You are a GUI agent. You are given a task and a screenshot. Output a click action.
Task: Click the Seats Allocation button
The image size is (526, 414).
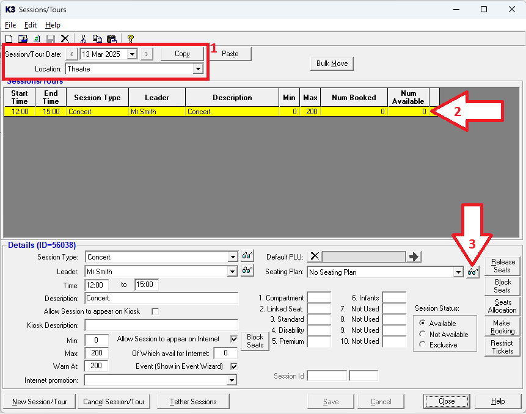(x=502, y=306)
